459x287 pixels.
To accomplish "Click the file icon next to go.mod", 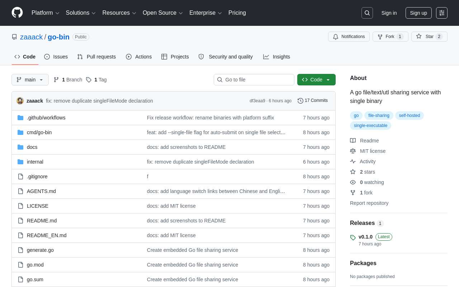I will point(20,265).
